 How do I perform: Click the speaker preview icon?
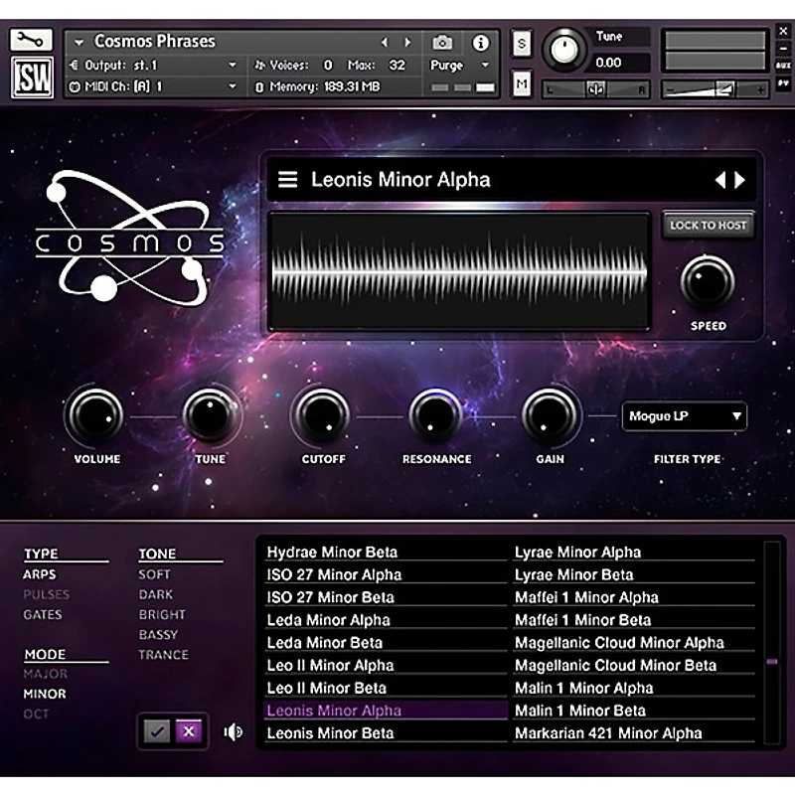click(x=234, y=731)
